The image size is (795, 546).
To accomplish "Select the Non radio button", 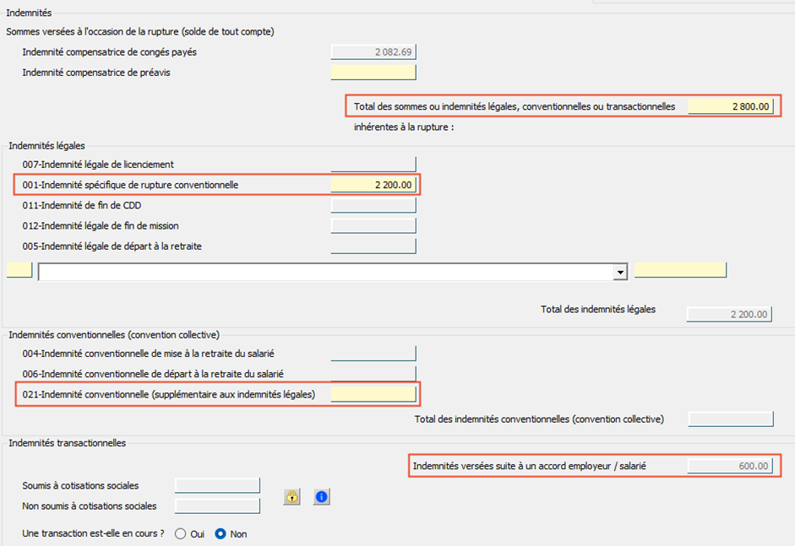I will click(221, 534).
